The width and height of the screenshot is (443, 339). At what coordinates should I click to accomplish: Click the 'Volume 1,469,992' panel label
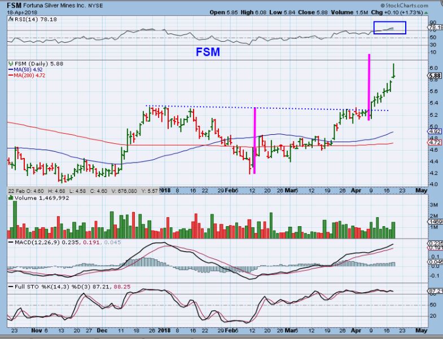(x=42, y=198)
